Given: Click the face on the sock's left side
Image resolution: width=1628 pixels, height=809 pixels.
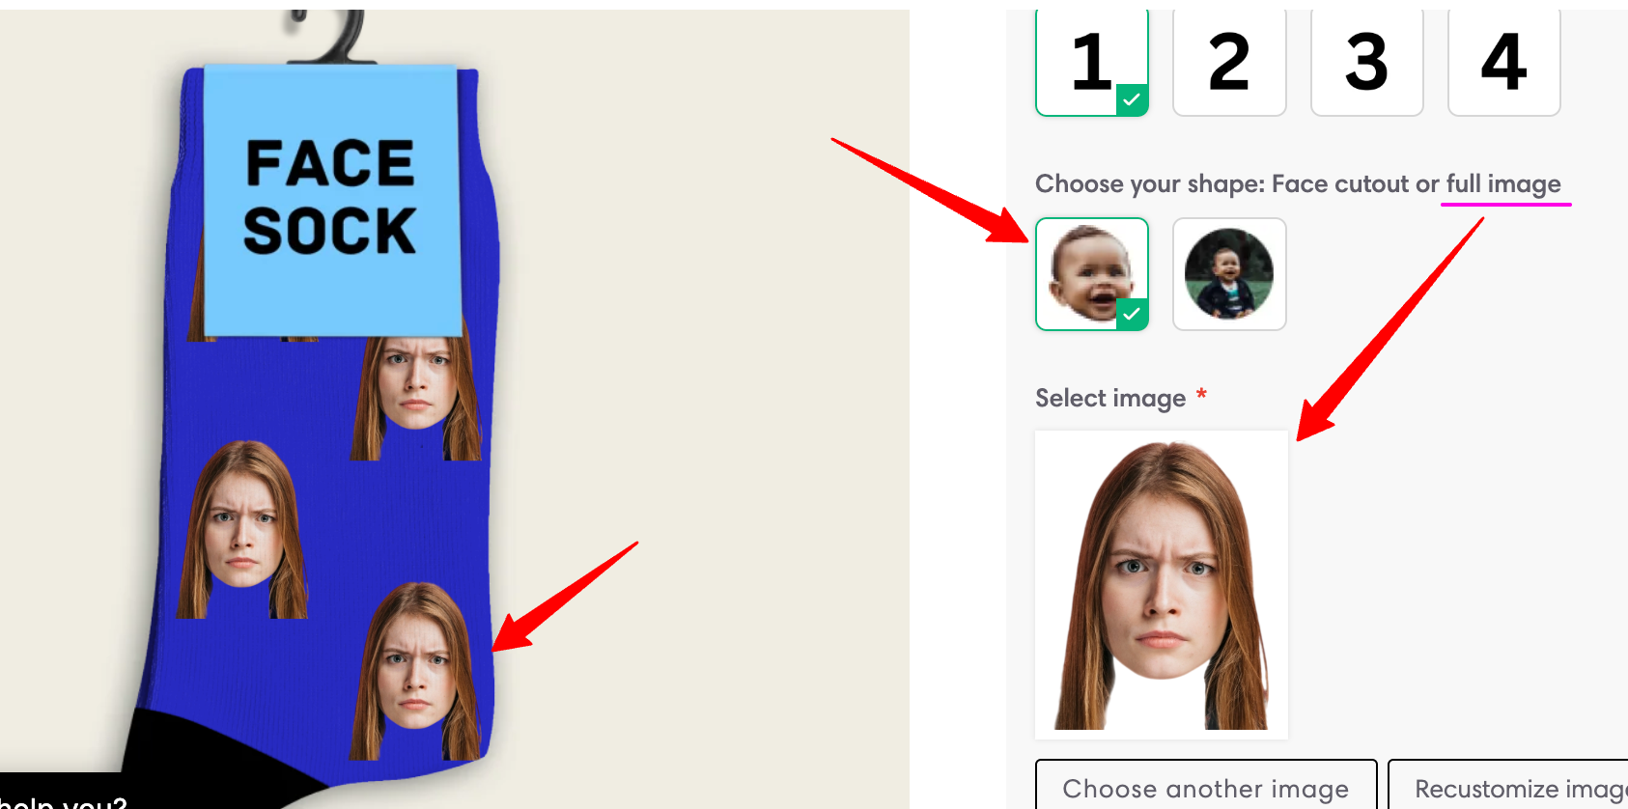Looking at the screenshot, I should (242, 529).
